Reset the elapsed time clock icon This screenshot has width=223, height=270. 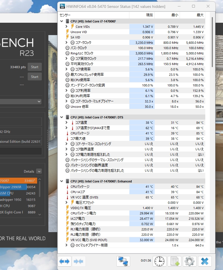[159, 261]
